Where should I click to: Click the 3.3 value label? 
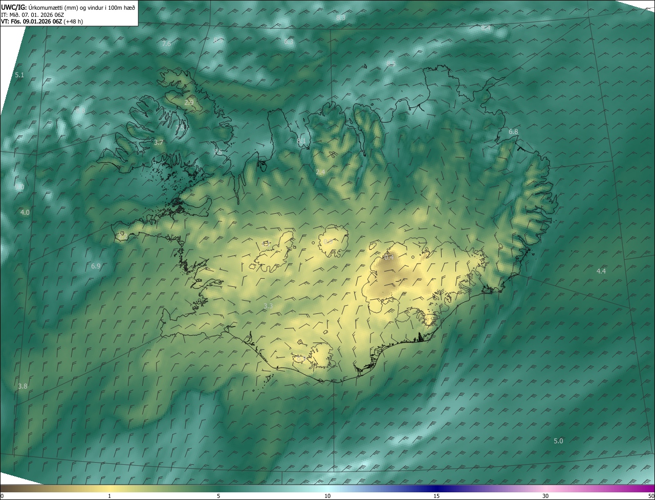click(x=268, y=306)
